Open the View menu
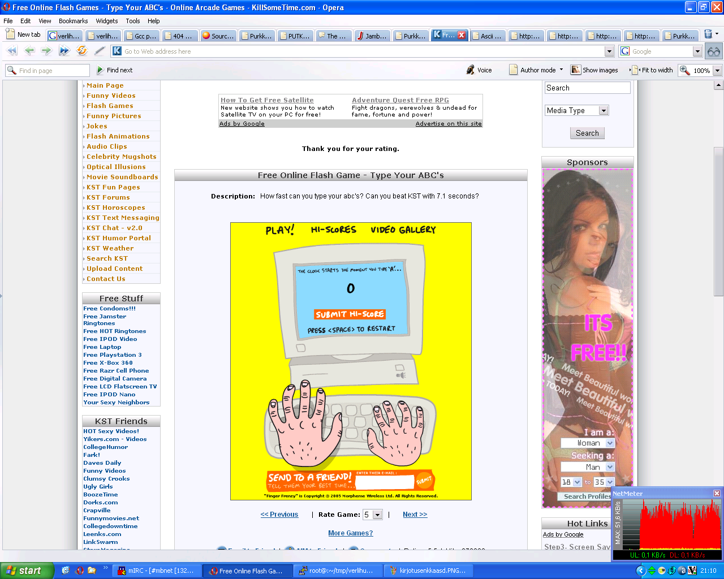 tap(45, 21)
